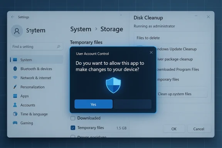Click the Apps icon in the sidebar
The height and width of the screenshot is (148, 222).
(15, 96)
